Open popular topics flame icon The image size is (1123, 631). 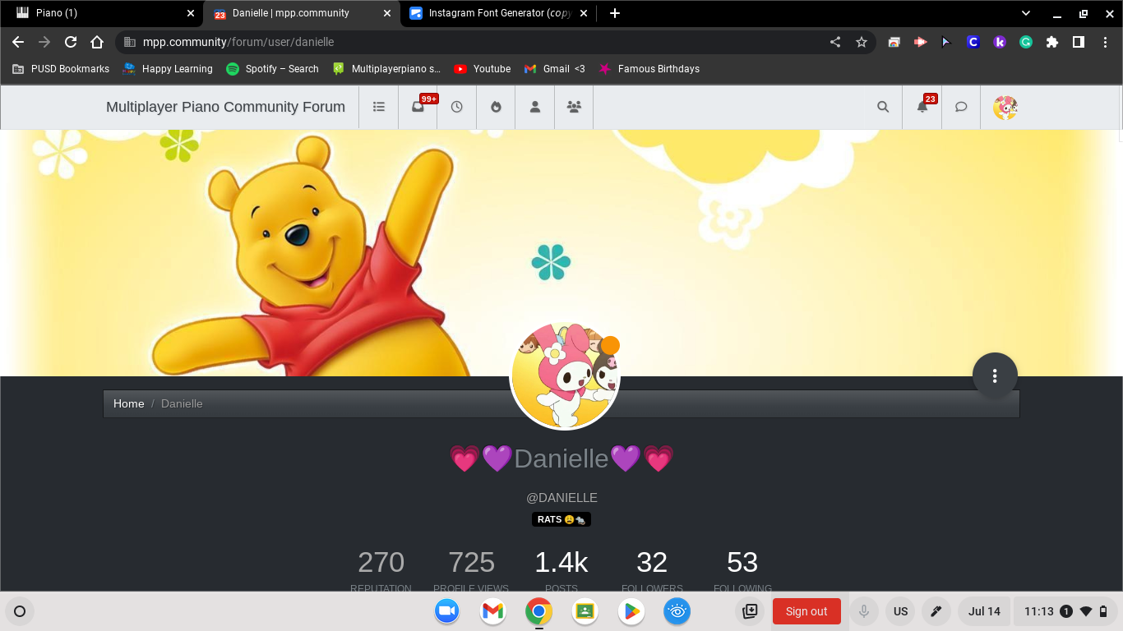point(496,107)
